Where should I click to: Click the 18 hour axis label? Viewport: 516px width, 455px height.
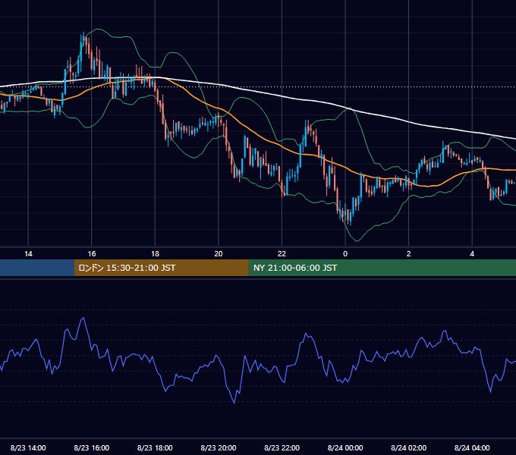(155, 254)
